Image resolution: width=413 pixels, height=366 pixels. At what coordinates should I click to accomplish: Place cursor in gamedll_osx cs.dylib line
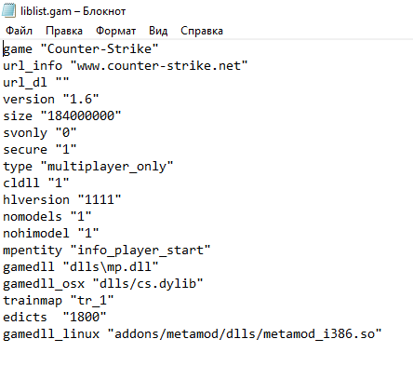[x=103, y=284]
